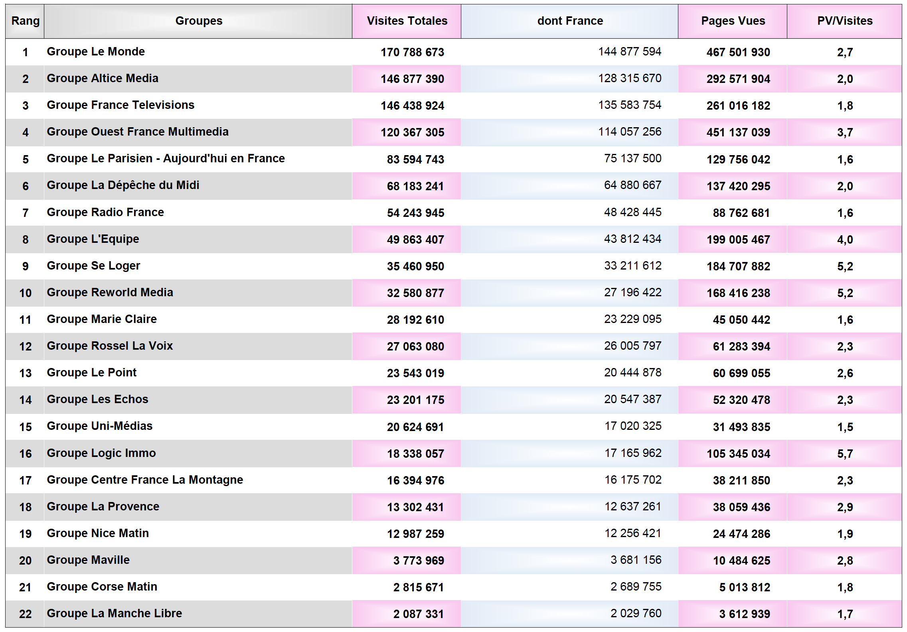Image resolution: width=907 pixels, height=632 pixels.
Task: Click Groupe Ouest France Multimedia cell
Action: click(138, 132)
